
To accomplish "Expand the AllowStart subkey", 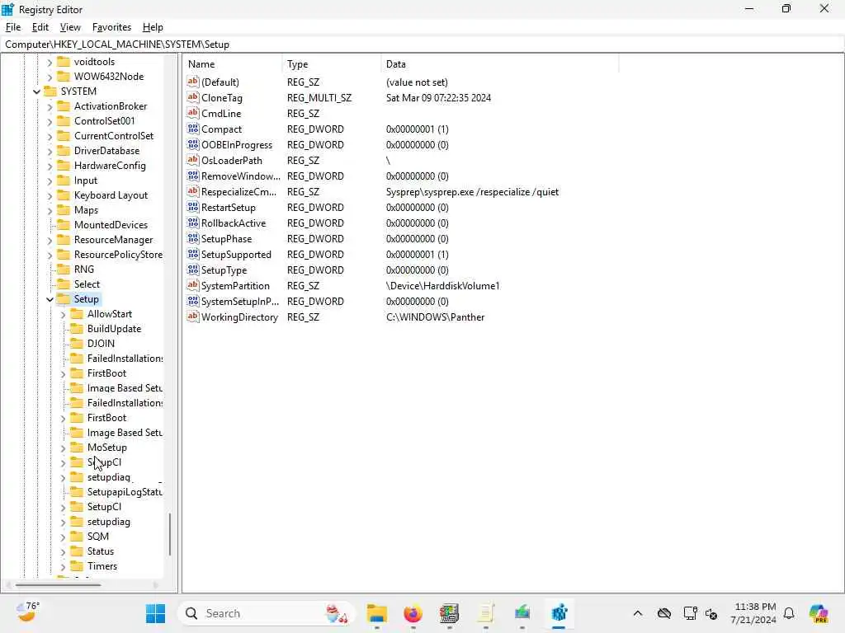I will click(x=64, y=314).
